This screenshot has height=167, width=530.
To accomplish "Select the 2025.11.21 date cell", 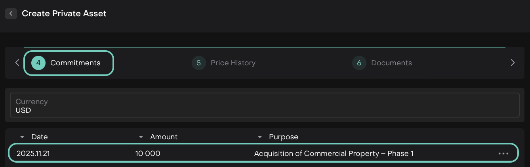I will (33, 154).
